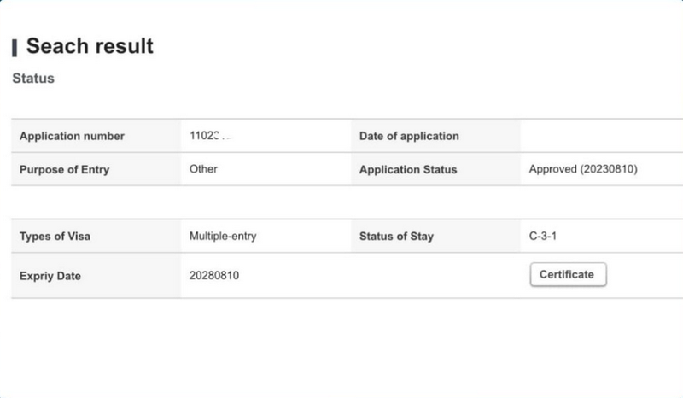Click the Multiple-entry visa type value

point(223,237)
